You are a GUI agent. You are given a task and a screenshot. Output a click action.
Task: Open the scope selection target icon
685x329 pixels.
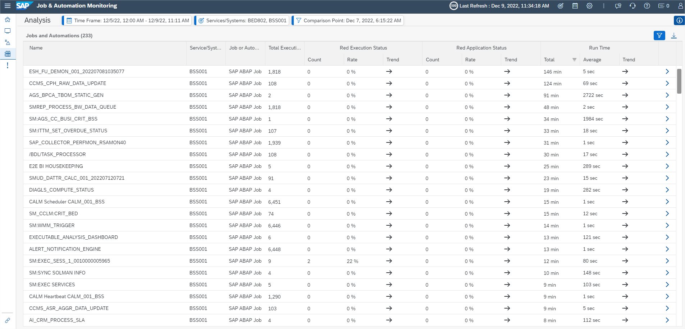click(x=560, y=6)
